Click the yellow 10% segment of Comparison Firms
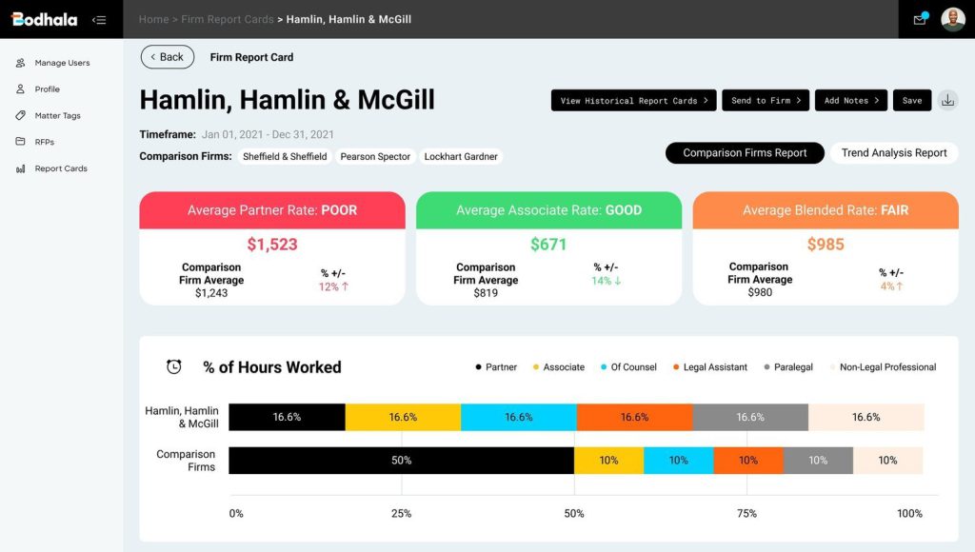Viewport: 975px width, 552px height. coord(608,461)
